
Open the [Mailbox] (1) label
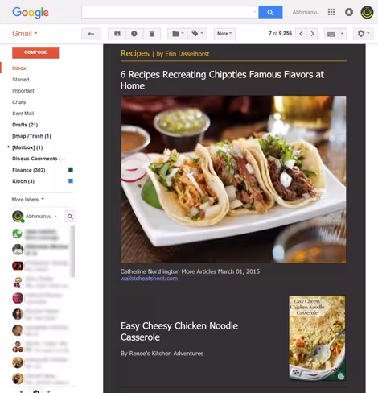point(27,147)
